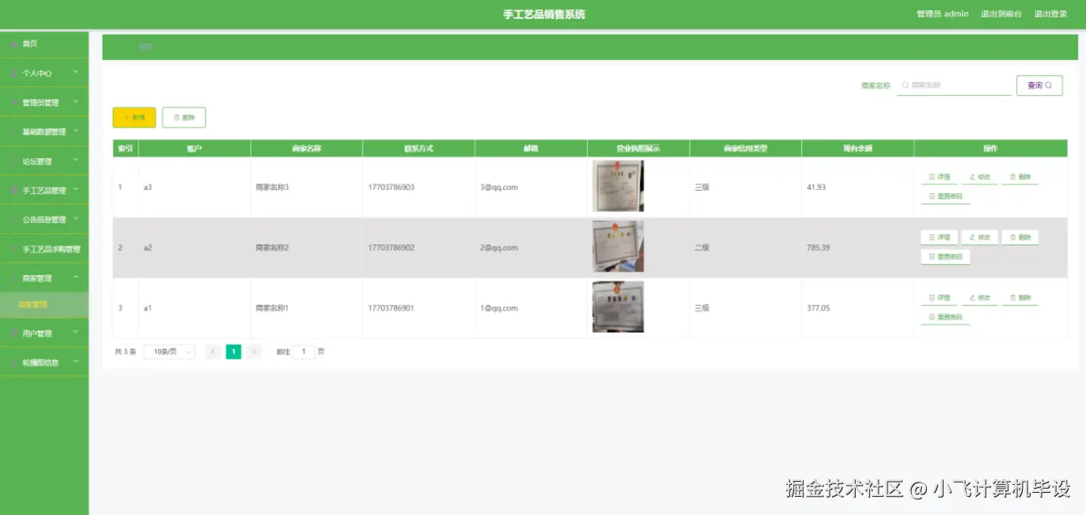Click the 共 3 条 total count text
Image resolution: width=1086 pixels, height=515 pixels.
[x=125, y=352]
